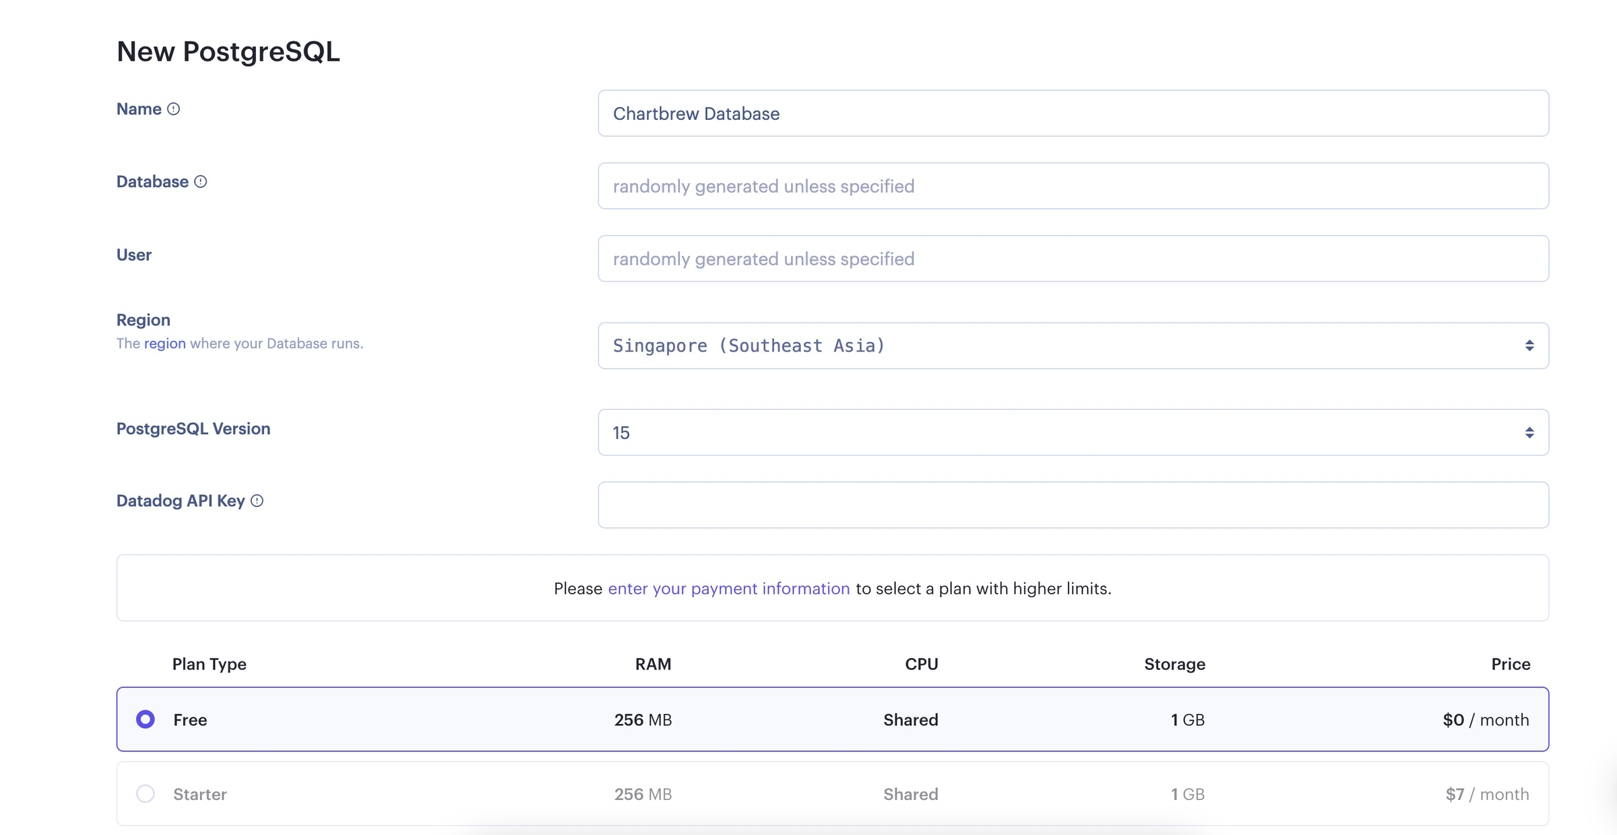Click the Price column header
Image resolution: width=1617 pixels, height=835 pixels.
(x=1511, y=664)
